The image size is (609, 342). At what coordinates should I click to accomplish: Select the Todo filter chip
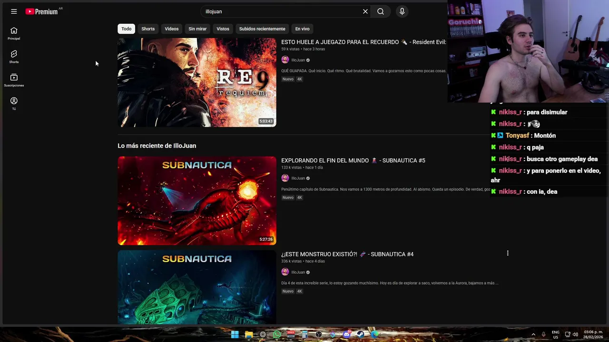tap(126, 29)
